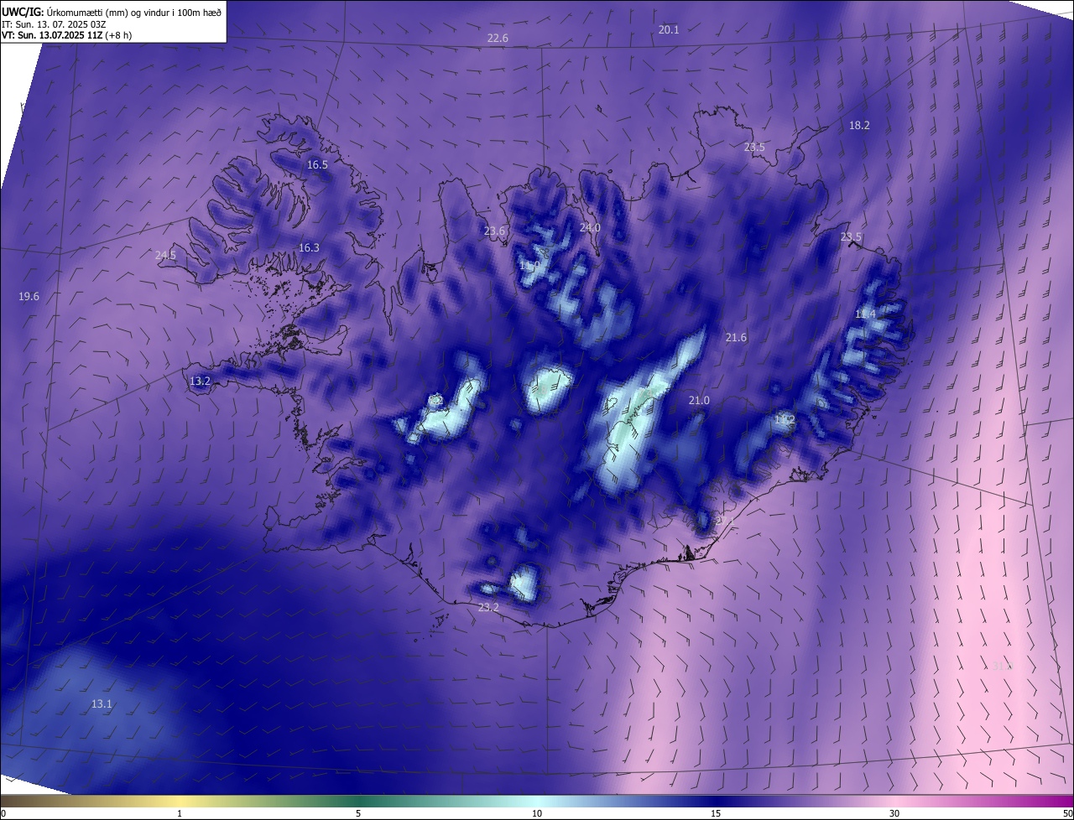This screenshot has height=820, width=1074.
Task: Select the 24.5 value label
Action: tap(165, 255)
